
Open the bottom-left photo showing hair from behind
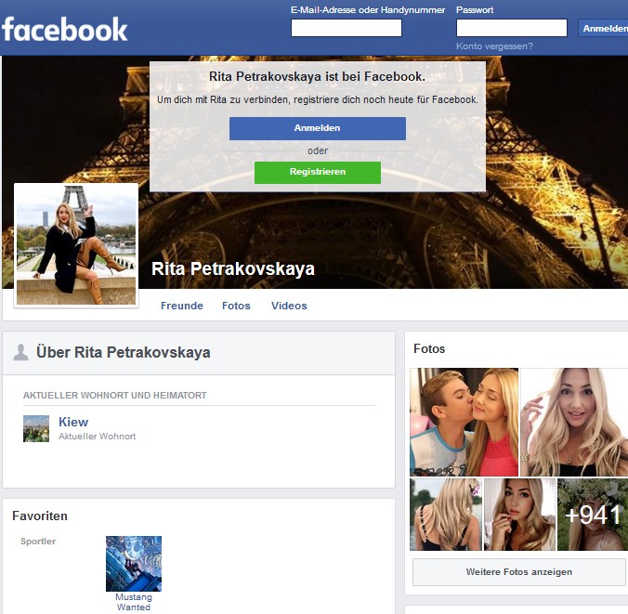click(446, 515)
